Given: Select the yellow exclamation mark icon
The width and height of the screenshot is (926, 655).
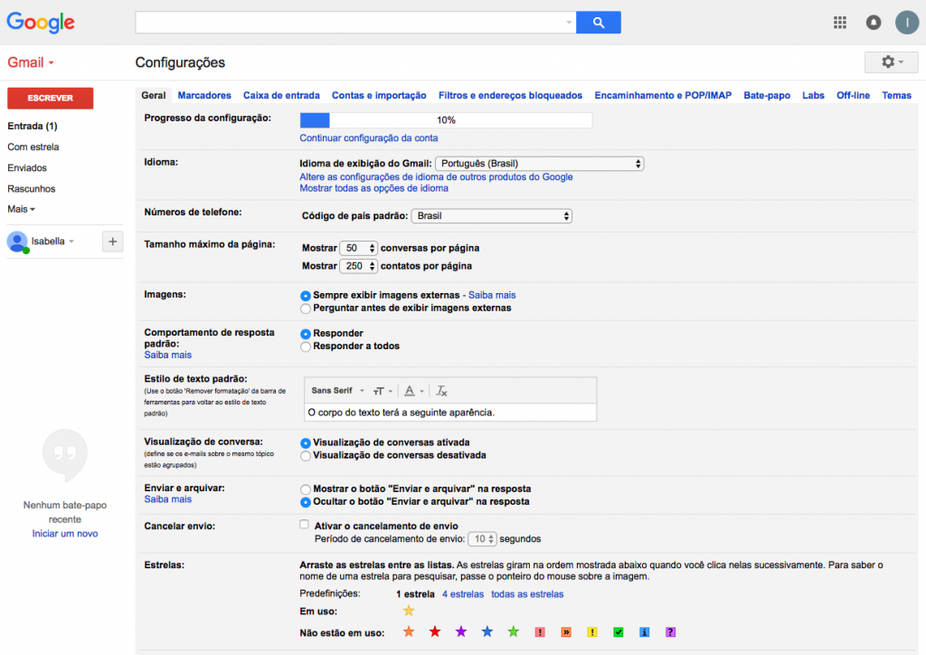Looking at the screenshot, I should (x=592, y=632).
